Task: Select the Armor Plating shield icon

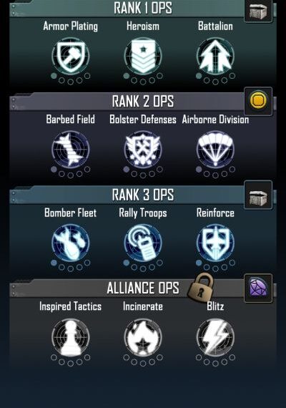Action: pos(71,57)
